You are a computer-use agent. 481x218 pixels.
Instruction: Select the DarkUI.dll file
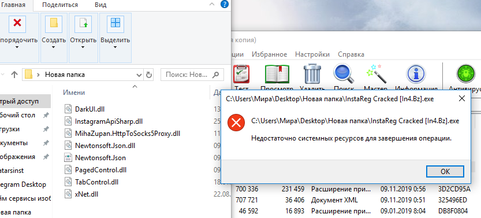tap(90, 109)
